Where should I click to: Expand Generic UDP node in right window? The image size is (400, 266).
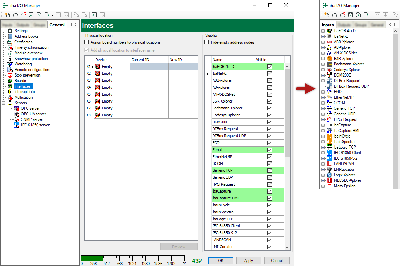(323, 114)
